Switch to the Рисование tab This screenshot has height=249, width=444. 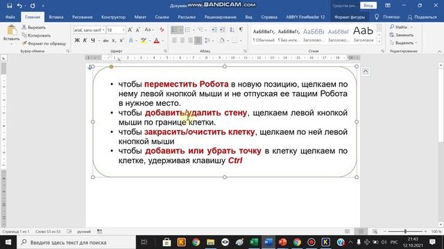pyautogui.click(x=82, y=17)
